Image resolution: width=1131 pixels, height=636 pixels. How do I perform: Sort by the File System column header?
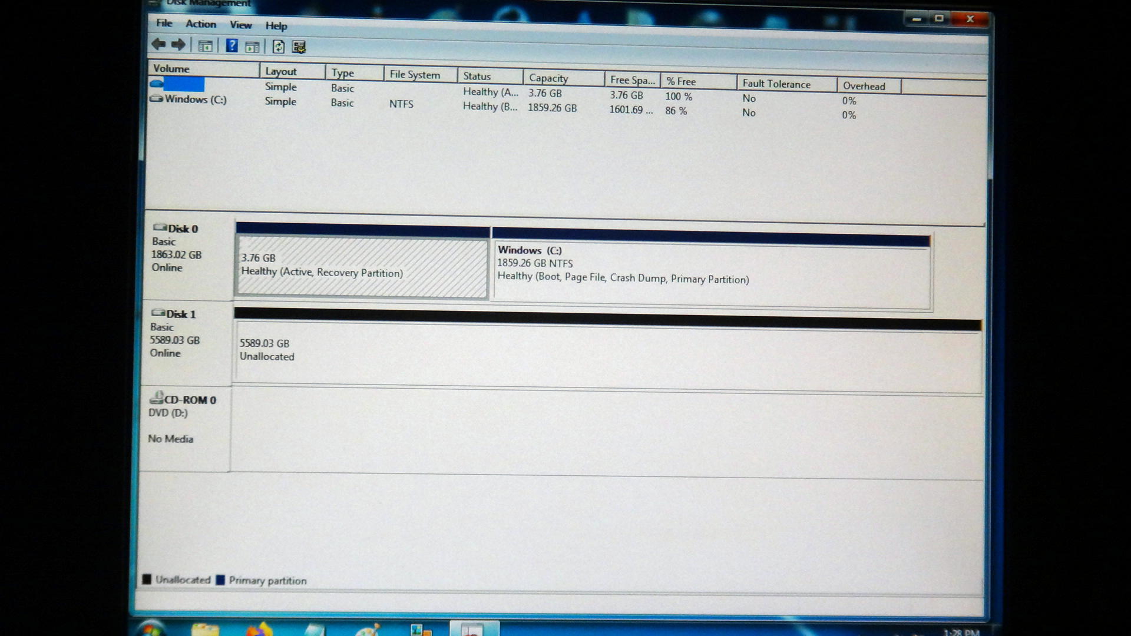tap(421, 75)
